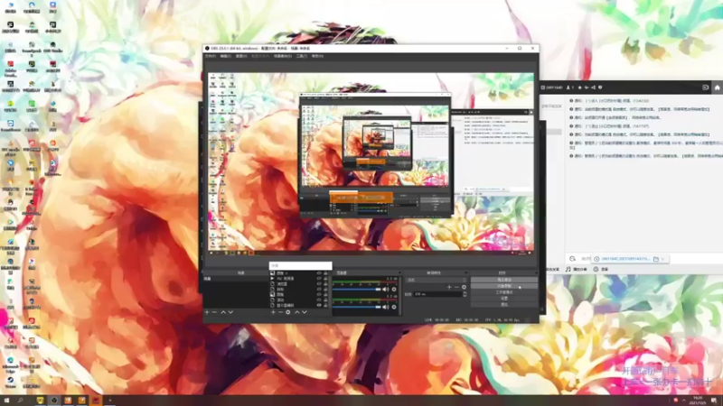Image resolution: width=723 pixels, height=406 pixels.
Task: Open the folder icon beside the chat file name
Action: click(656, 259)
